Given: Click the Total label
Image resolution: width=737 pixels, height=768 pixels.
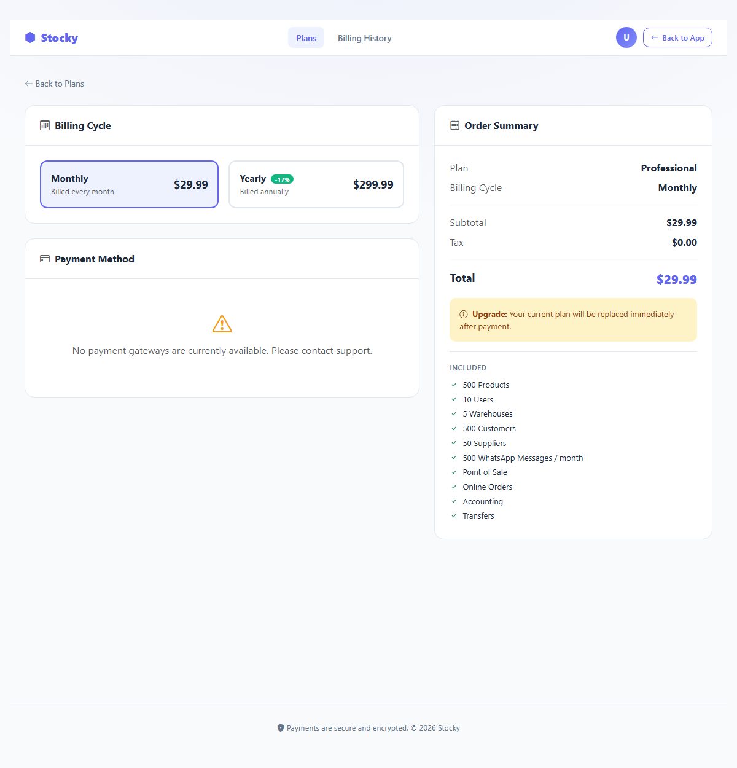Looking at the screenshot, I should [x=462, y=278].
